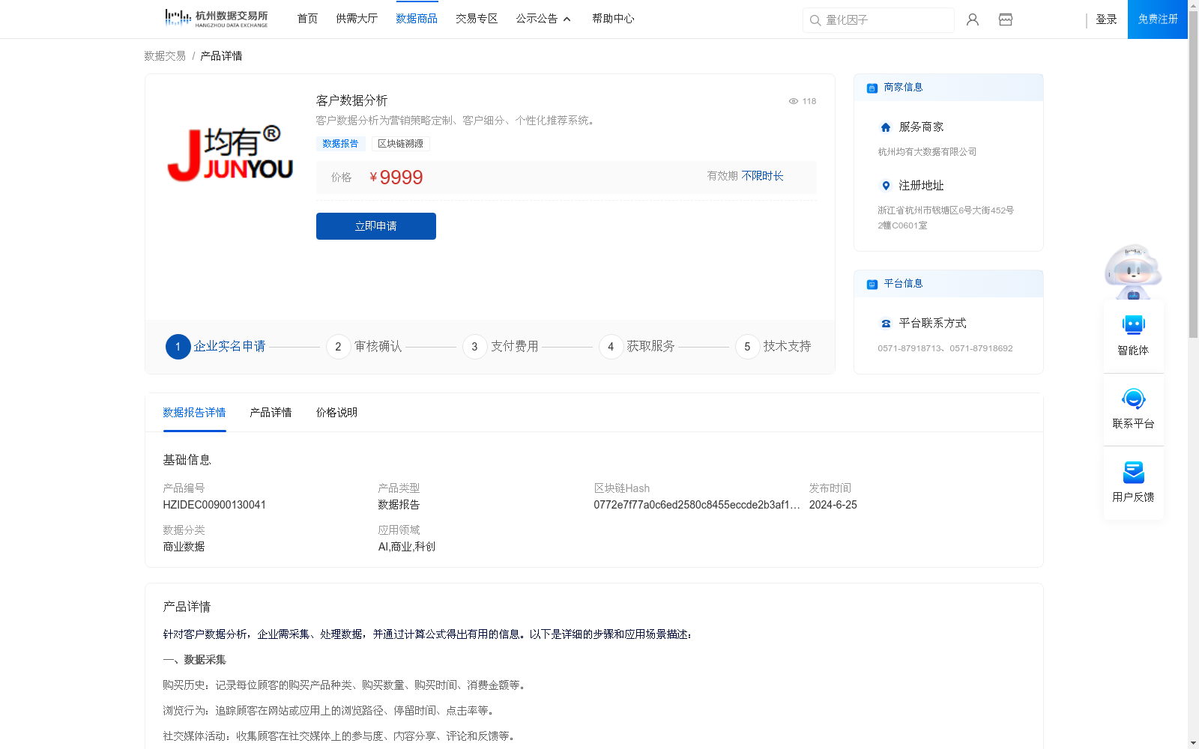1199x749 pixels.
Task: Open the 数据商品 menu item
Action: click(x=417, y=19)
